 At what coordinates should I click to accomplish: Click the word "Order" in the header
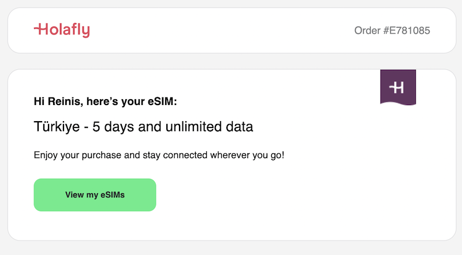367,30
